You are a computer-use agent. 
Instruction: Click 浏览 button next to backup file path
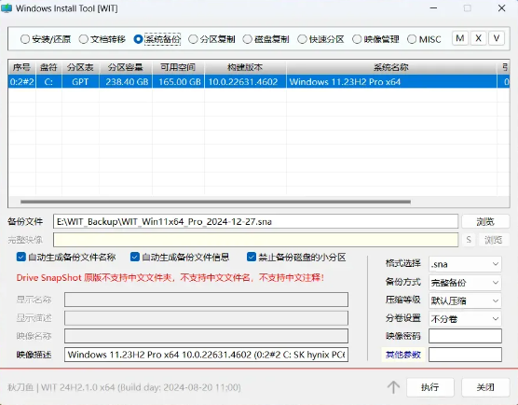(485, 221)
